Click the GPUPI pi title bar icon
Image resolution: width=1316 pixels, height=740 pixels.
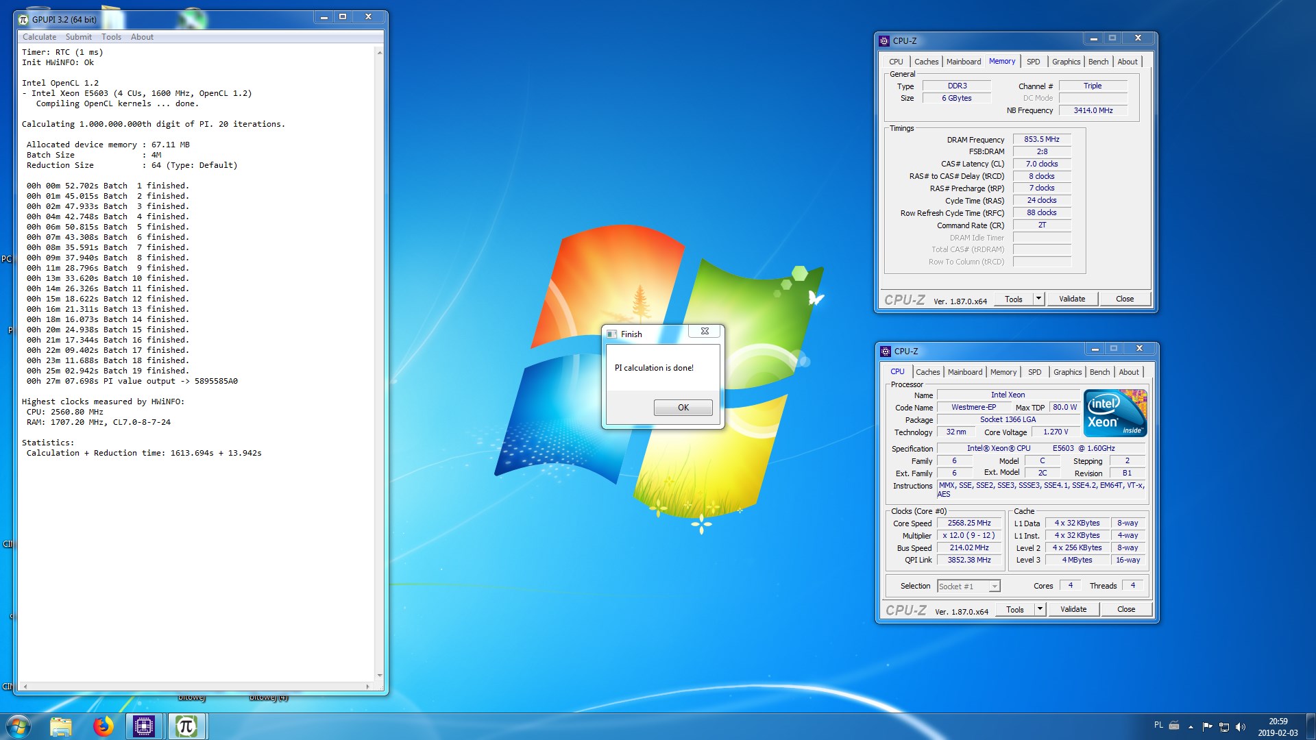(23, 19)
